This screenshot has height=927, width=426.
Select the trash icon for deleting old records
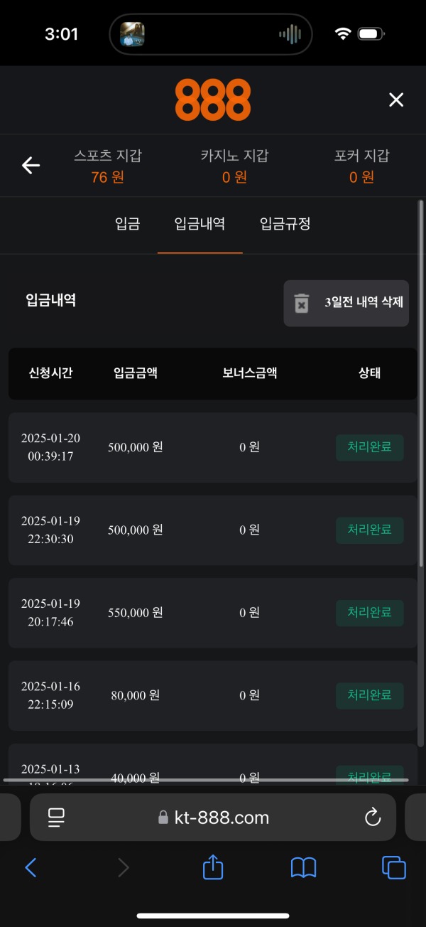pyautogui.click(x=302, y=303)
